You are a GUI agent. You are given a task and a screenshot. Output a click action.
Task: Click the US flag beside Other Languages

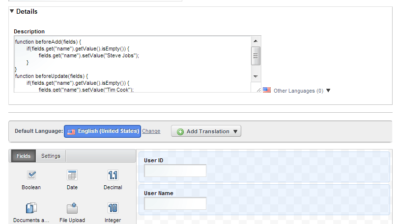pyautogui.click(x=267, y=90)
